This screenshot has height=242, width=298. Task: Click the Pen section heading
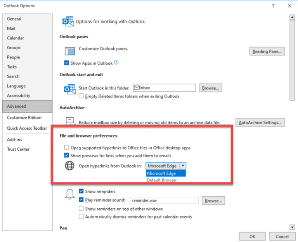(63, 228)
